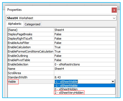The height and width of the screenshot is (101, 123).
Task: Select the DisplayPageBreaks property
Action: point(31,34)
